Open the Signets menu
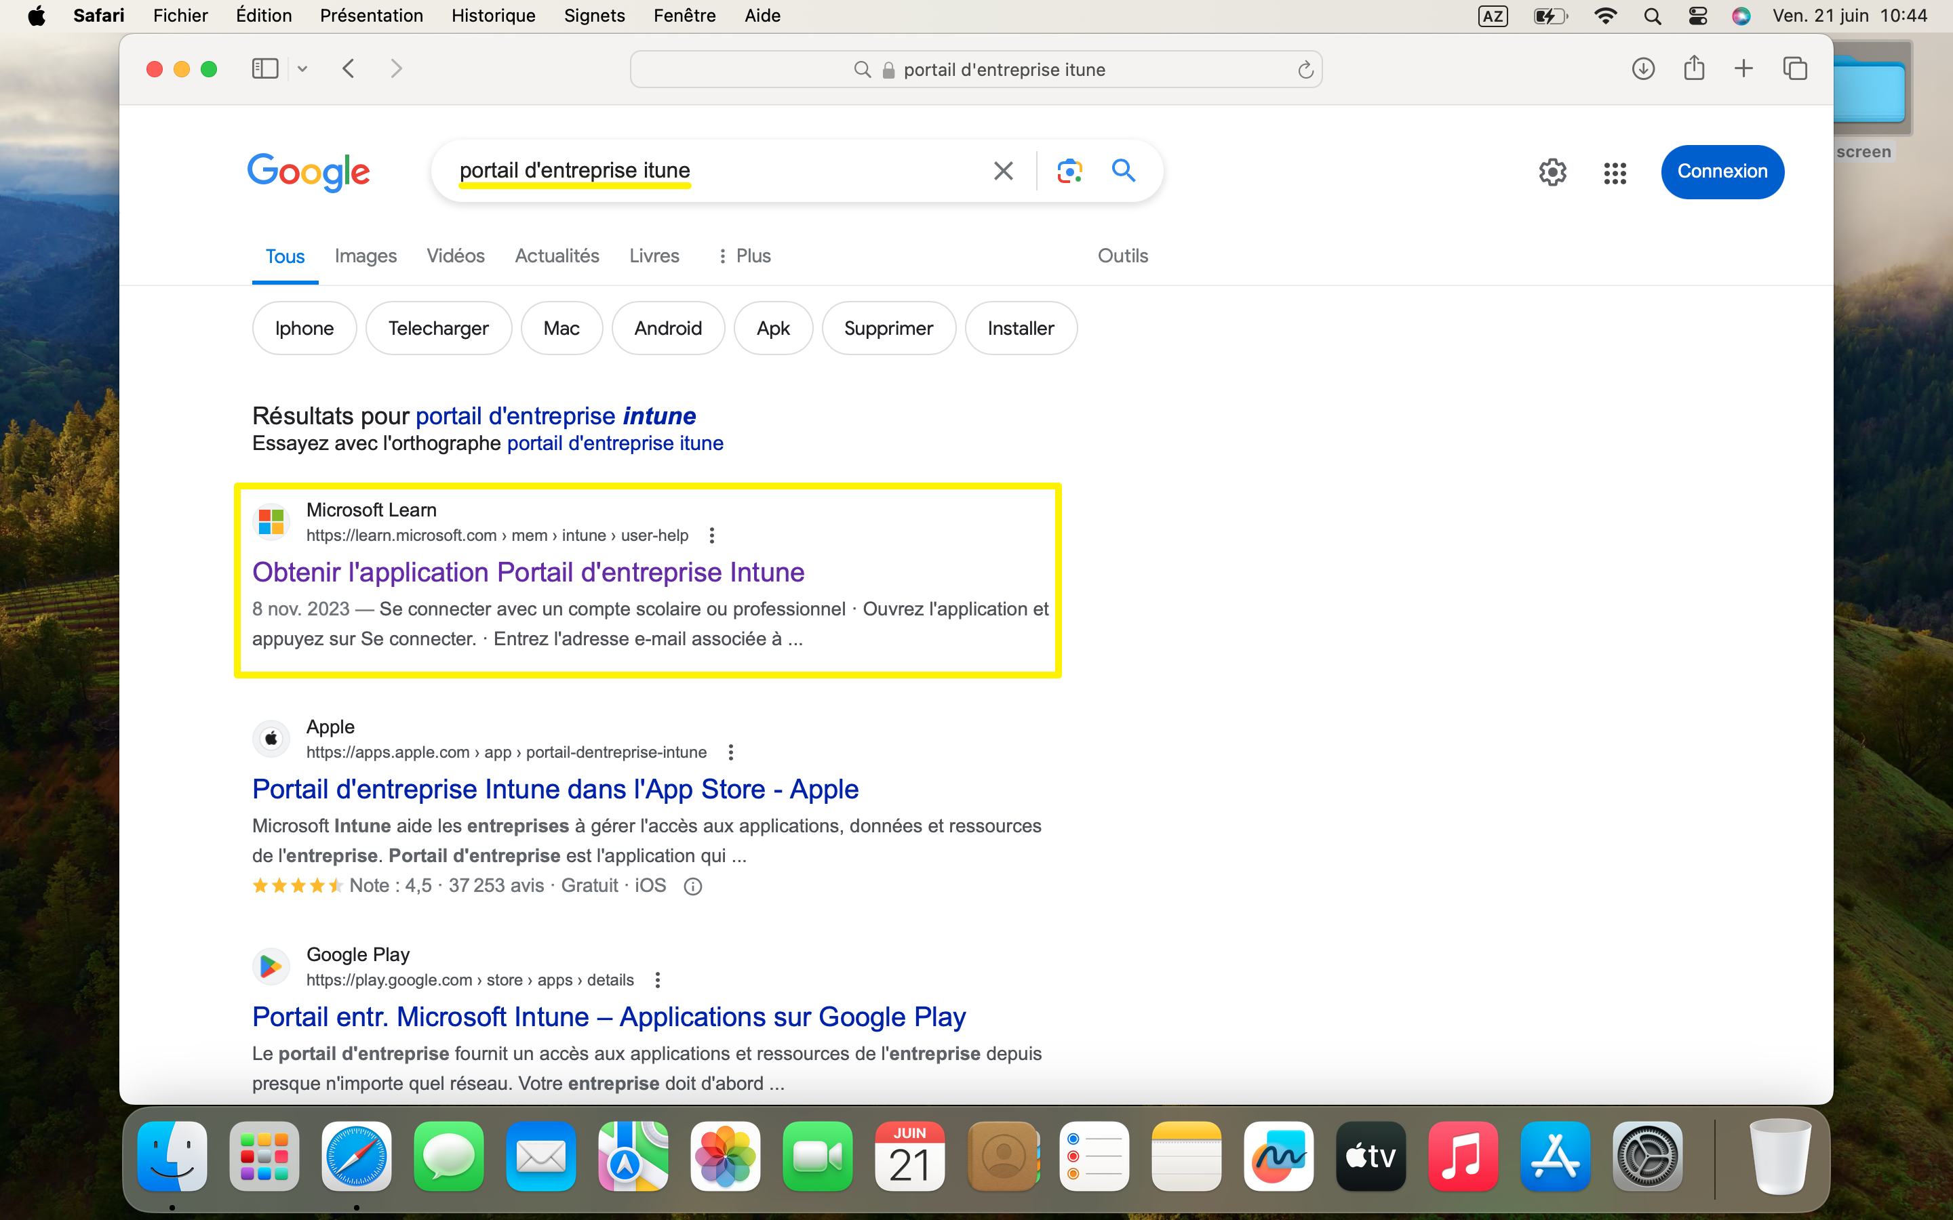1953x1220 pixels. [x=594, y=16]
